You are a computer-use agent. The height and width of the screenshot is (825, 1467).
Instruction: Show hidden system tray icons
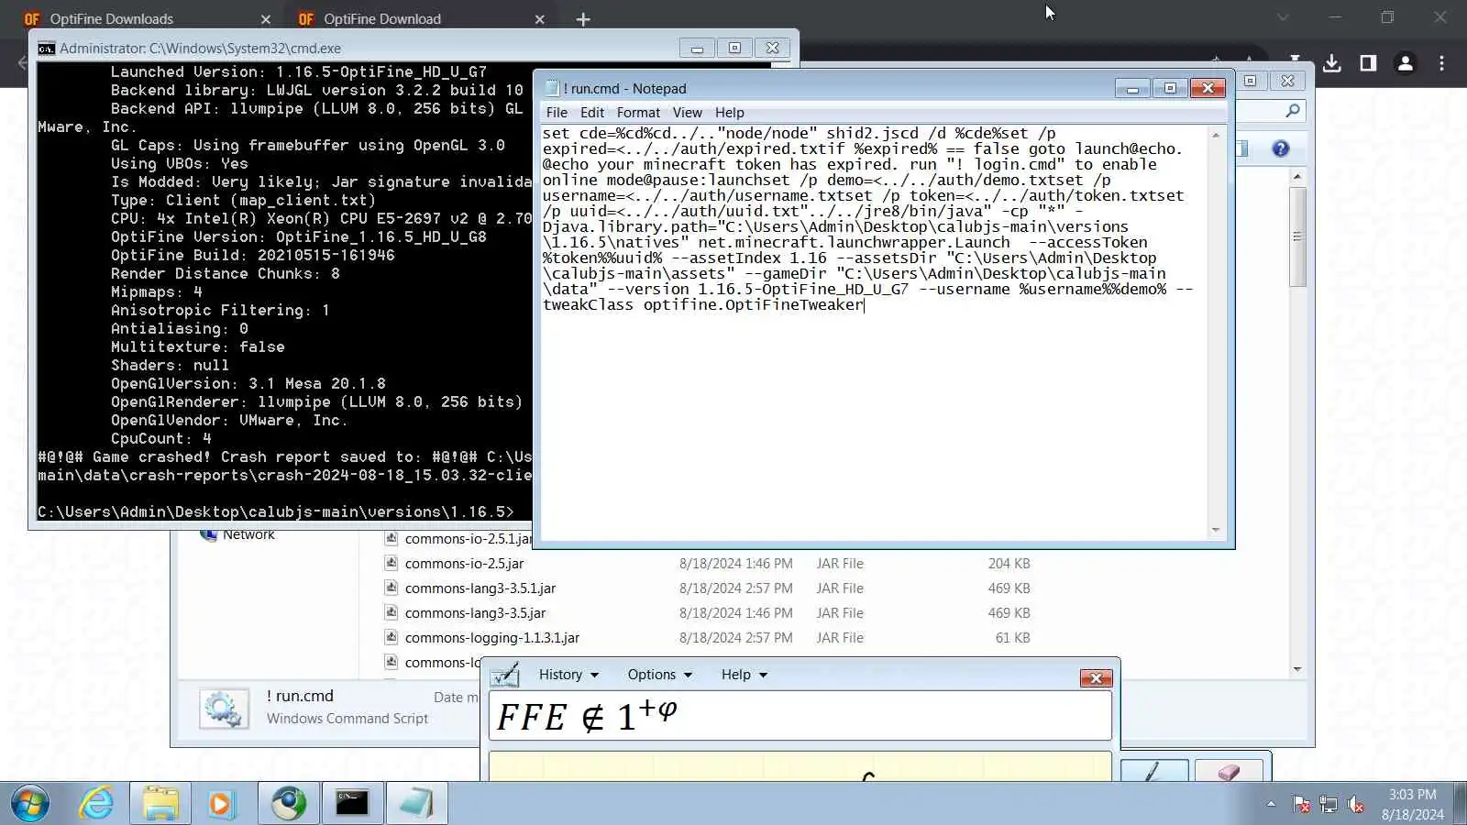click(x=1271, y=804)
